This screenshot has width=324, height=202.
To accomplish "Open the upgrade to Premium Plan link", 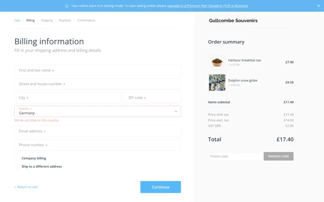I will point(208,6).
